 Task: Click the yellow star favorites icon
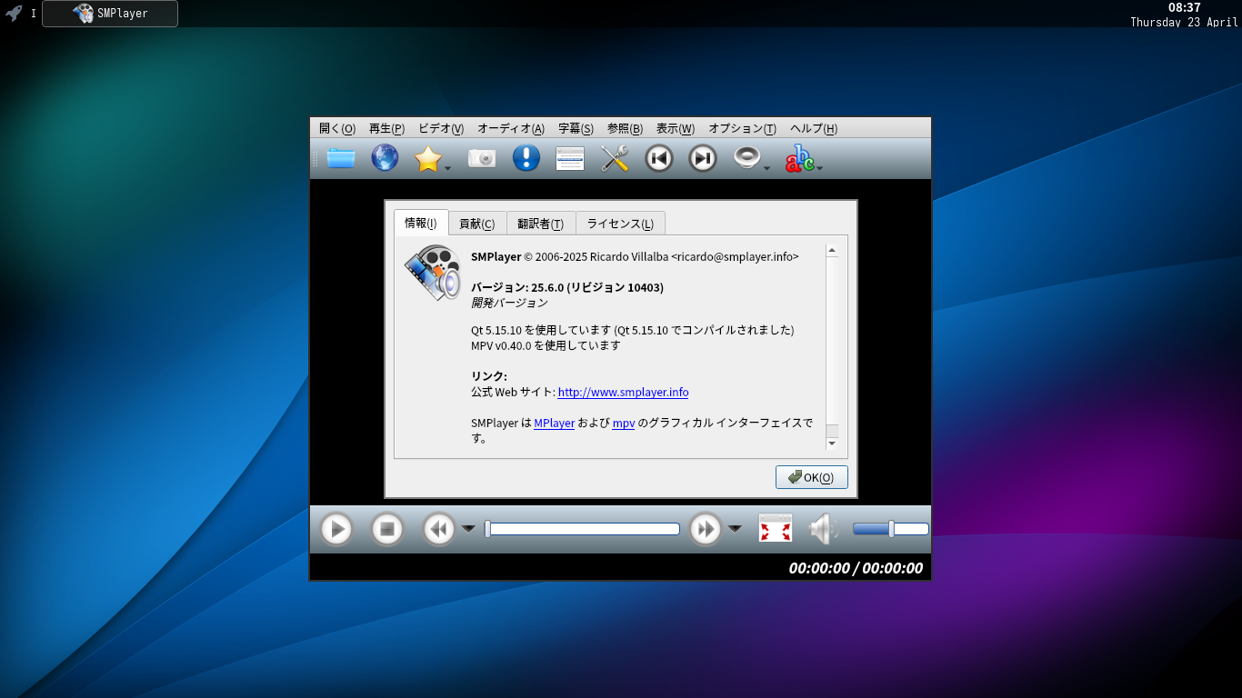pos(427,158)
